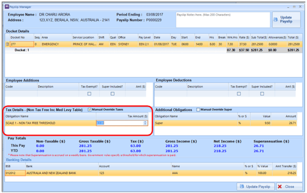This screenshot has height=193, width=307.
Task: Tick the Manual Override Super checkbox
Action: pyautogui.click(x=198, y=110)
